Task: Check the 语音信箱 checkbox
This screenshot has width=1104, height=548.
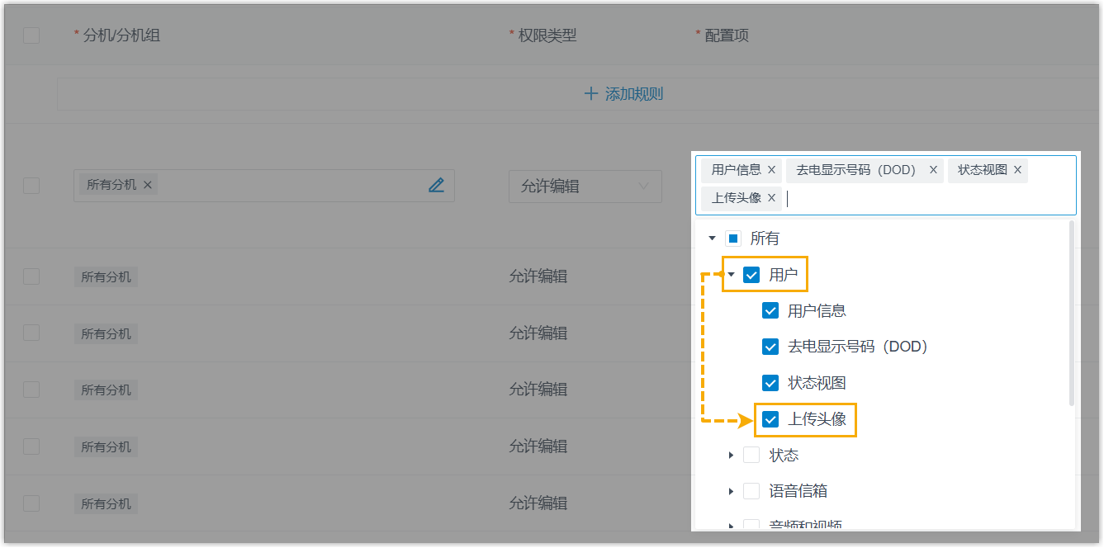Action: coord(751,492)
